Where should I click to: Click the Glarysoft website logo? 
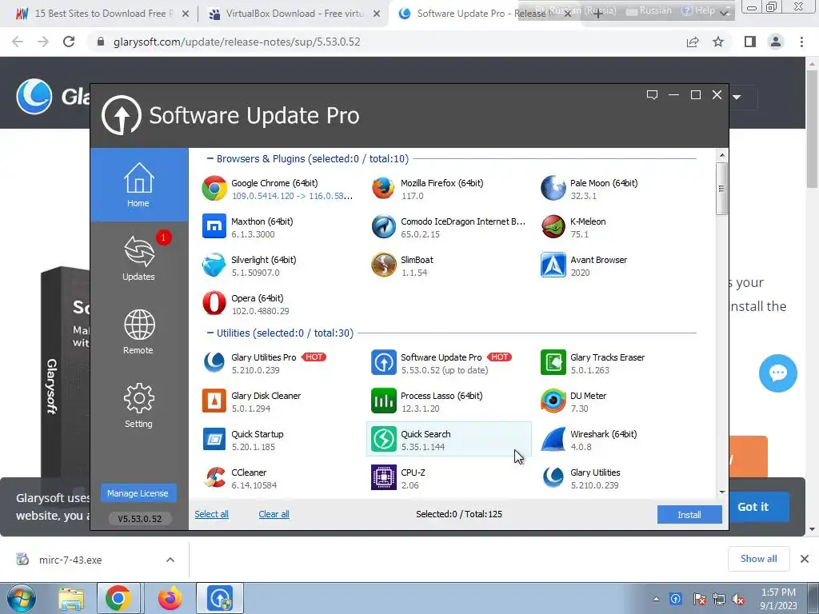(x=34, y=97)
